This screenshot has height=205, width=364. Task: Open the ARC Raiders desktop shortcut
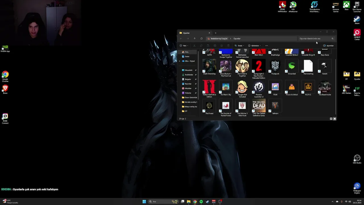point(346,90)
